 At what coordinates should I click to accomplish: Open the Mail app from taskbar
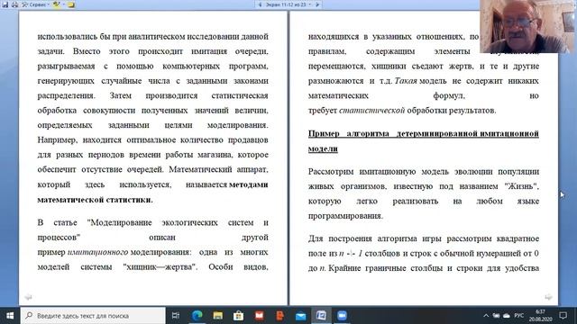coord(300,316)
